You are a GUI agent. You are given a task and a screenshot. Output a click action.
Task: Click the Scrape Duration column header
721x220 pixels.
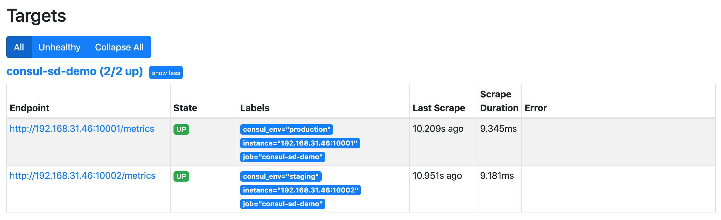point(499,101)
